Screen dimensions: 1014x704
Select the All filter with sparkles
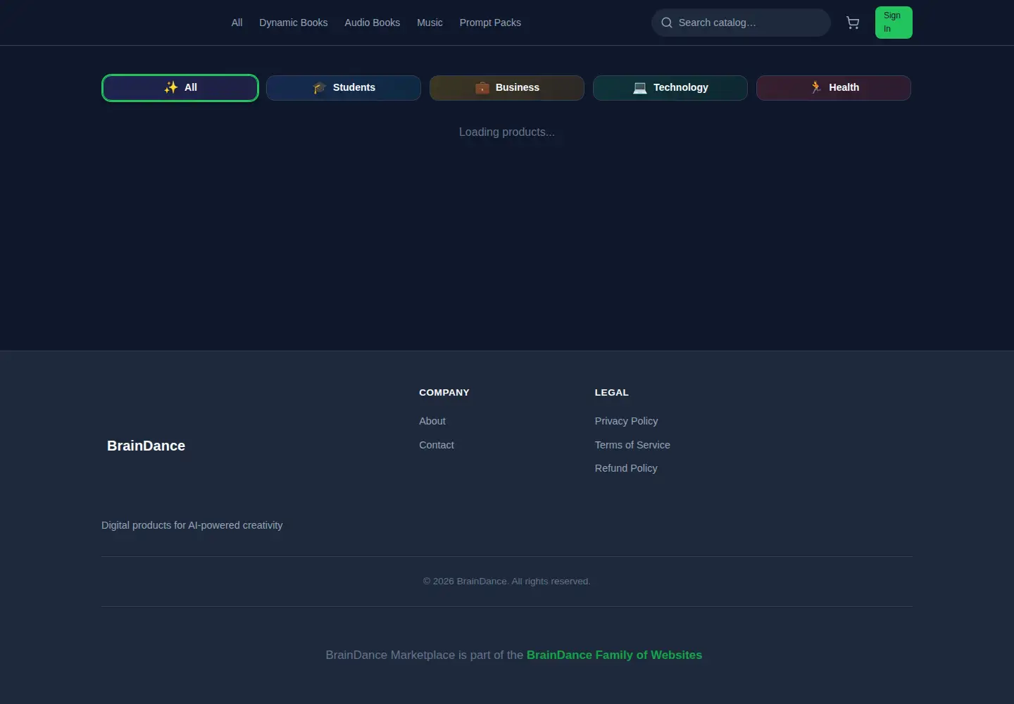[180, 88]
